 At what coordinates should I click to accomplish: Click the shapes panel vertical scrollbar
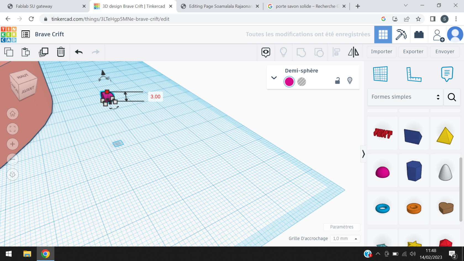pos(460,189)
